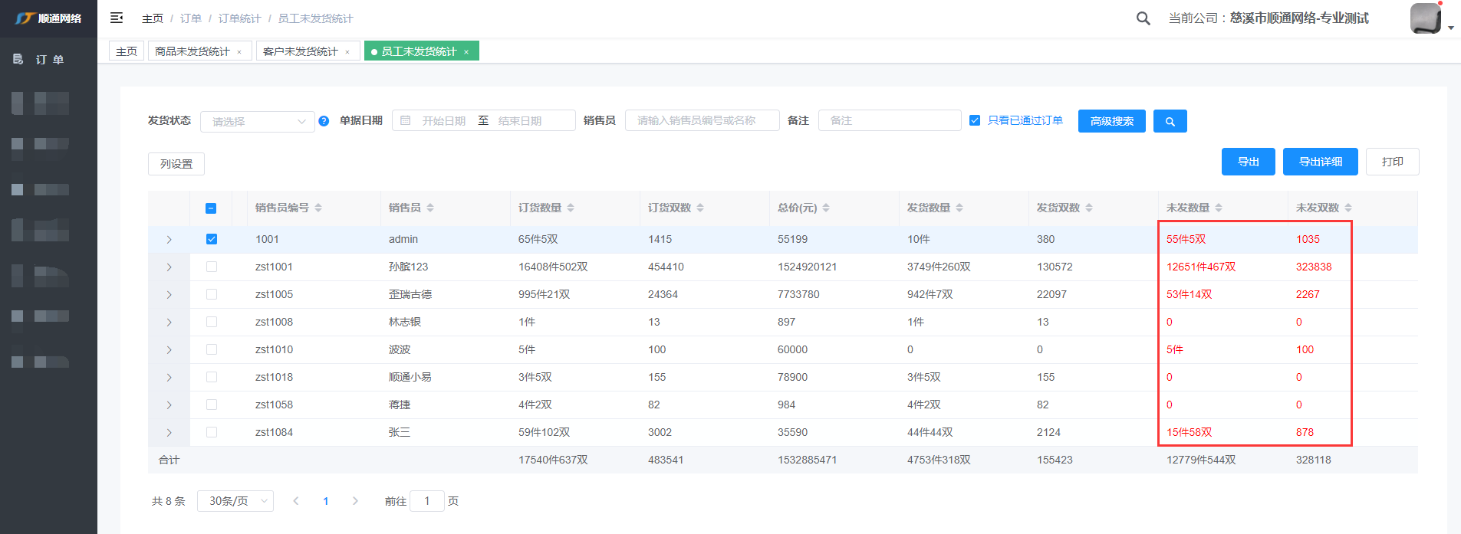Go to next page arrow
This screenshot has width=1461, height=534.
(x=355, y=501)
